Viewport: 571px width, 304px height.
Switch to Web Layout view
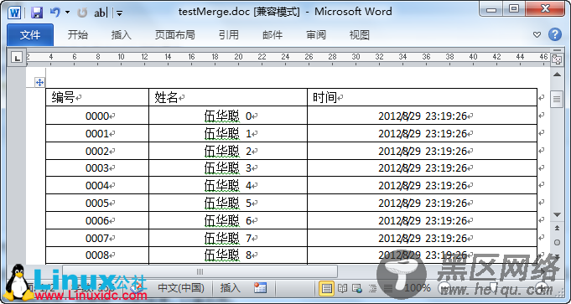coord(357,288)
